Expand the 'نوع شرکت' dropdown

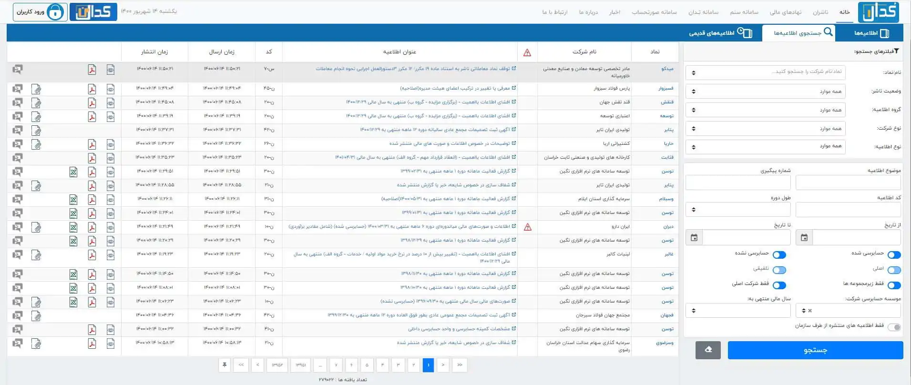click(x=766, y=129)
